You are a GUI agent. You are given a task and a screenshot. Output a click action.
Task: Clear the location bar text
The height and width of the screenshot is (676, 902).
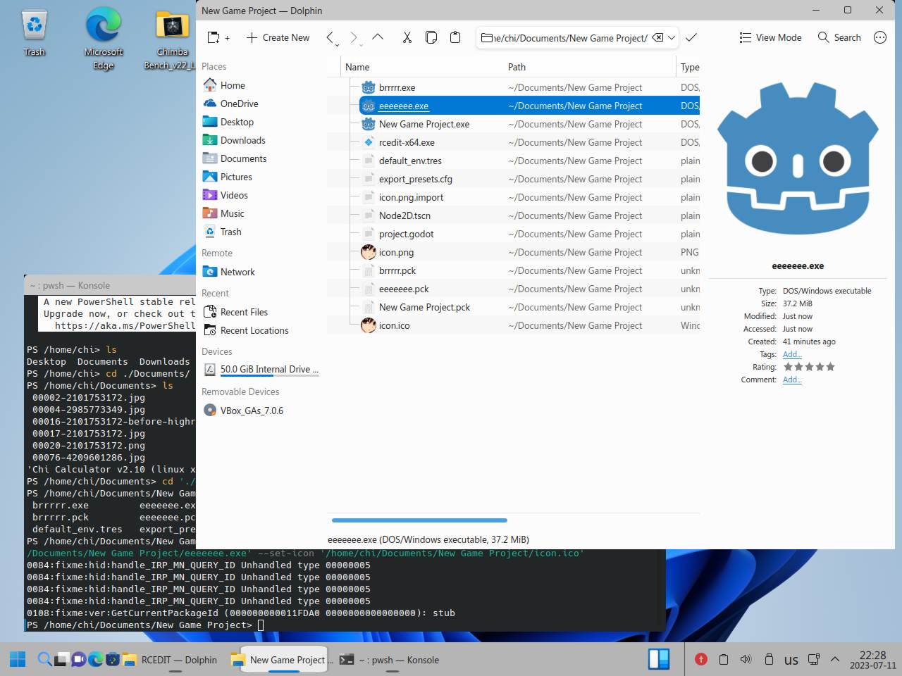coord(657,38)
